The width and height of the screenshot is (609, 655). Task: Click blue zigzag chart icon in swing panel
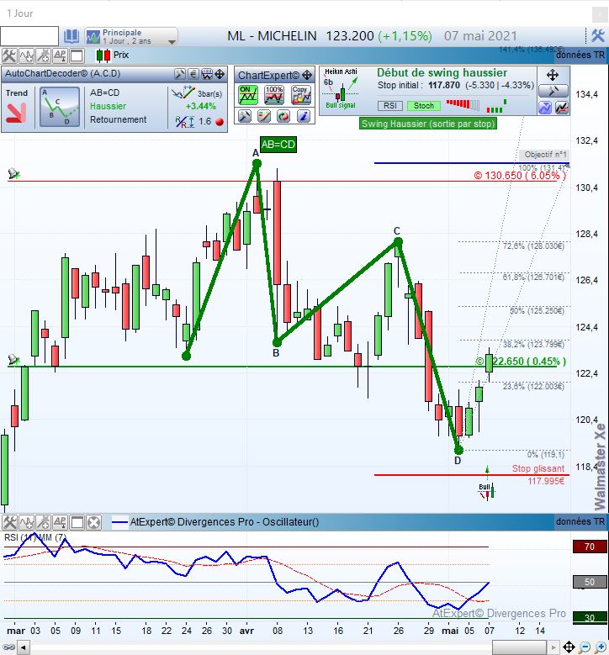point(545,108)
